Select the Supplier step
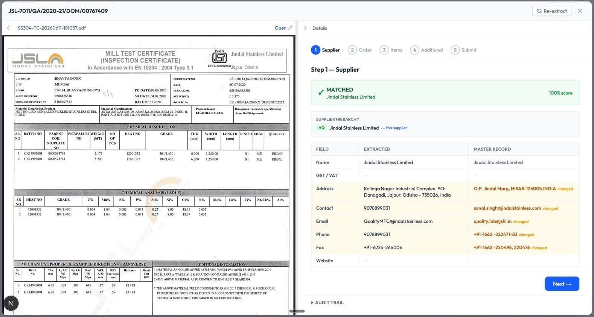594x317 pixels. (x=326, y=50)
